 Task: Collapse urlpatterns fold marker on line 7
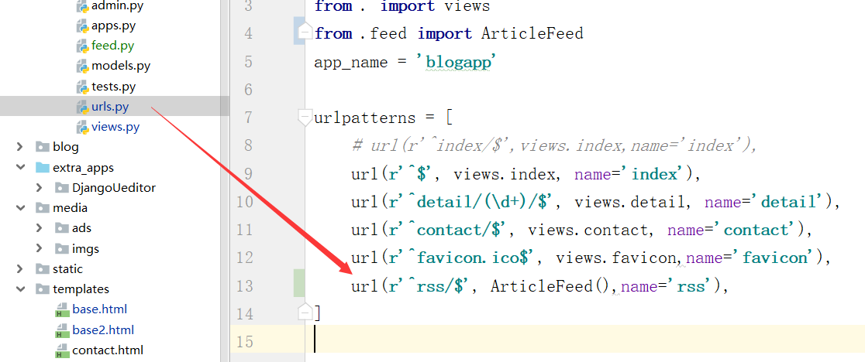click(x=305, y=117)
